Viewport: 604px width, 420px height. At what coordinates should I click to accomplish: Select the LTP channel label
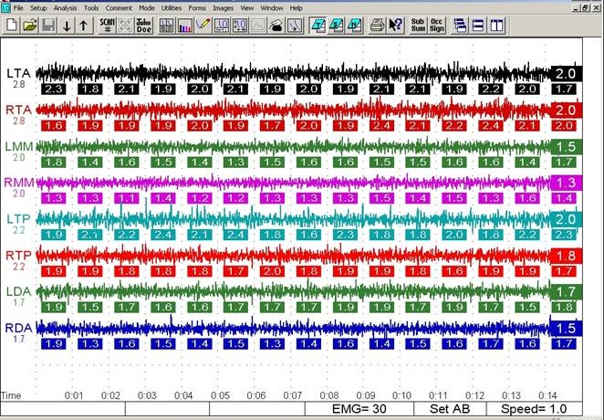(x=18, y=219)
